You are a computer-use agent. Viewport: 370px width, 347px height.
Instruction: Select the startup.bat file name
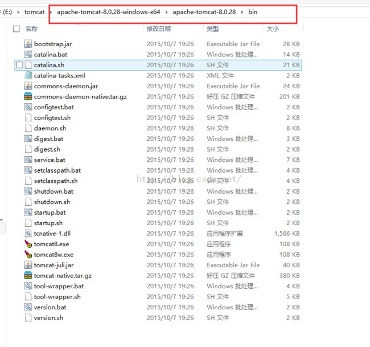pyautogui.click(x=50, y=213)
